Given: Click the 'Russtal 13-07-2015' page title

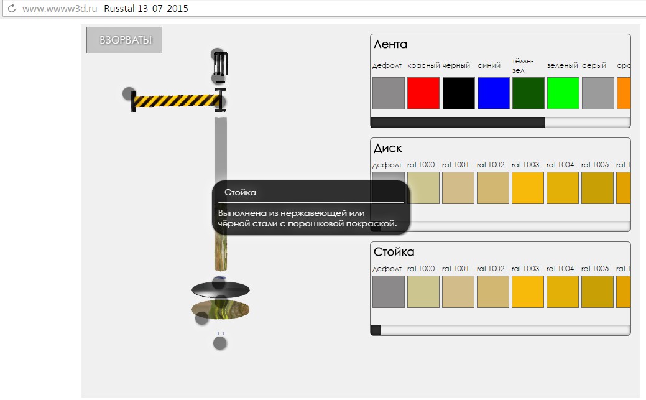Looking at the screenshot, I should (146, 8).
